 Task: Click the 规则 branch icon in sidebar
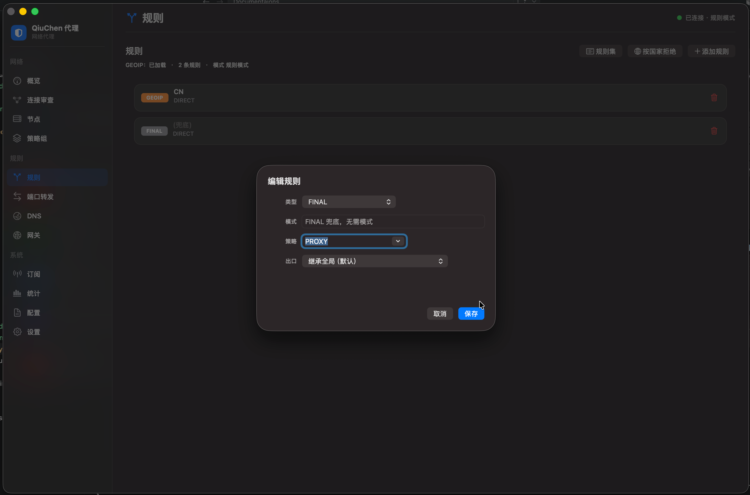pyautogui.click(x=17, y=177)
